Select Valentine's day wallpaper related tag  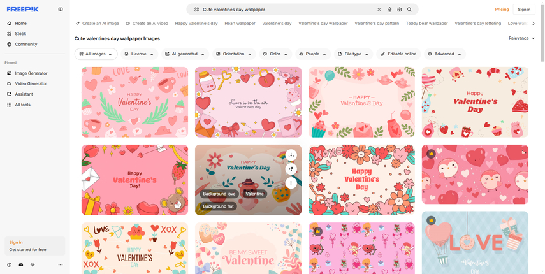click(323, 24)
